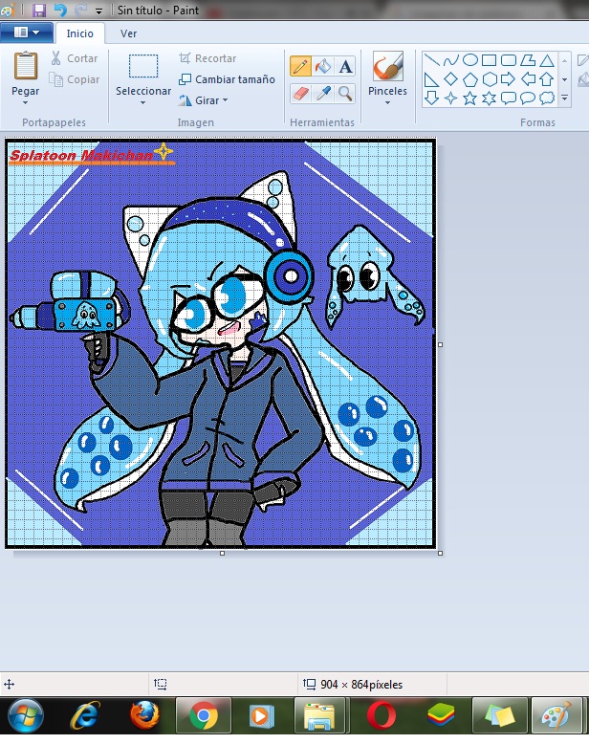
Task: Click the 904 × 864píxeles status text
Action: [x=361, y=685]
